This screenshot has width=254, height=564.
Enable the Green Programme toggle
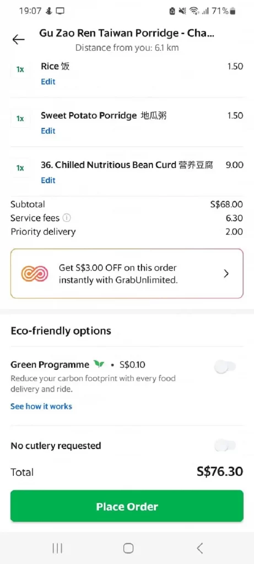pyautogui.click(x=225, y=367)
